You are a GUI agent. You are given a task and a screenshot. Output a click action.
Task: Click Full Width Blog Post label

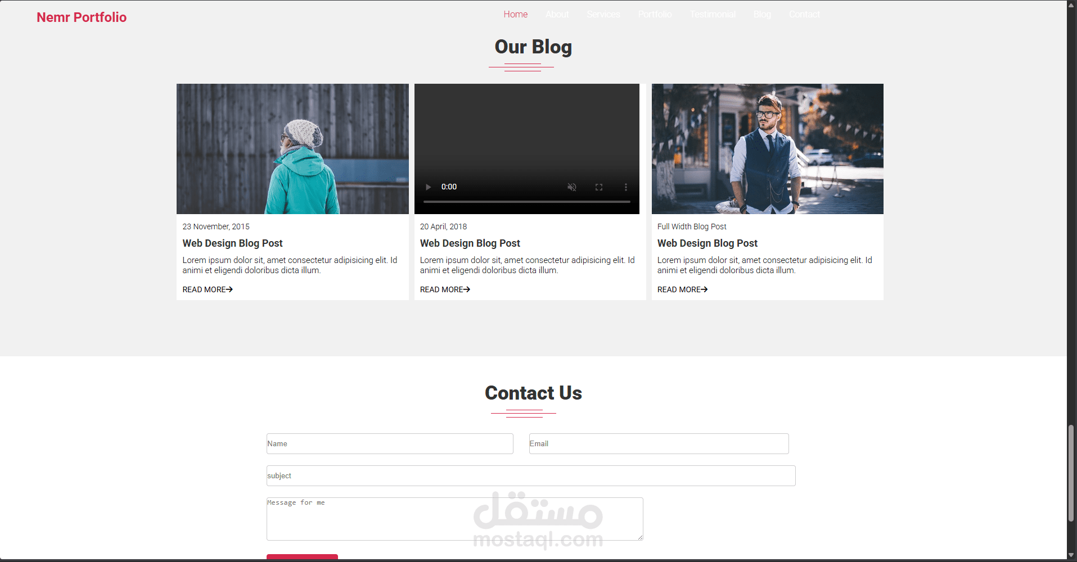coord(692,226)
